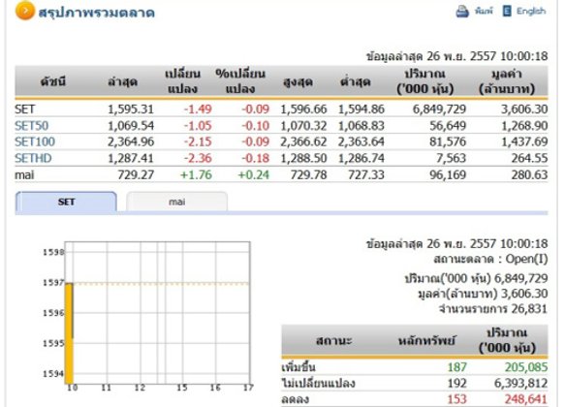Click unchanged volume 6,393,812

(520, 383)
